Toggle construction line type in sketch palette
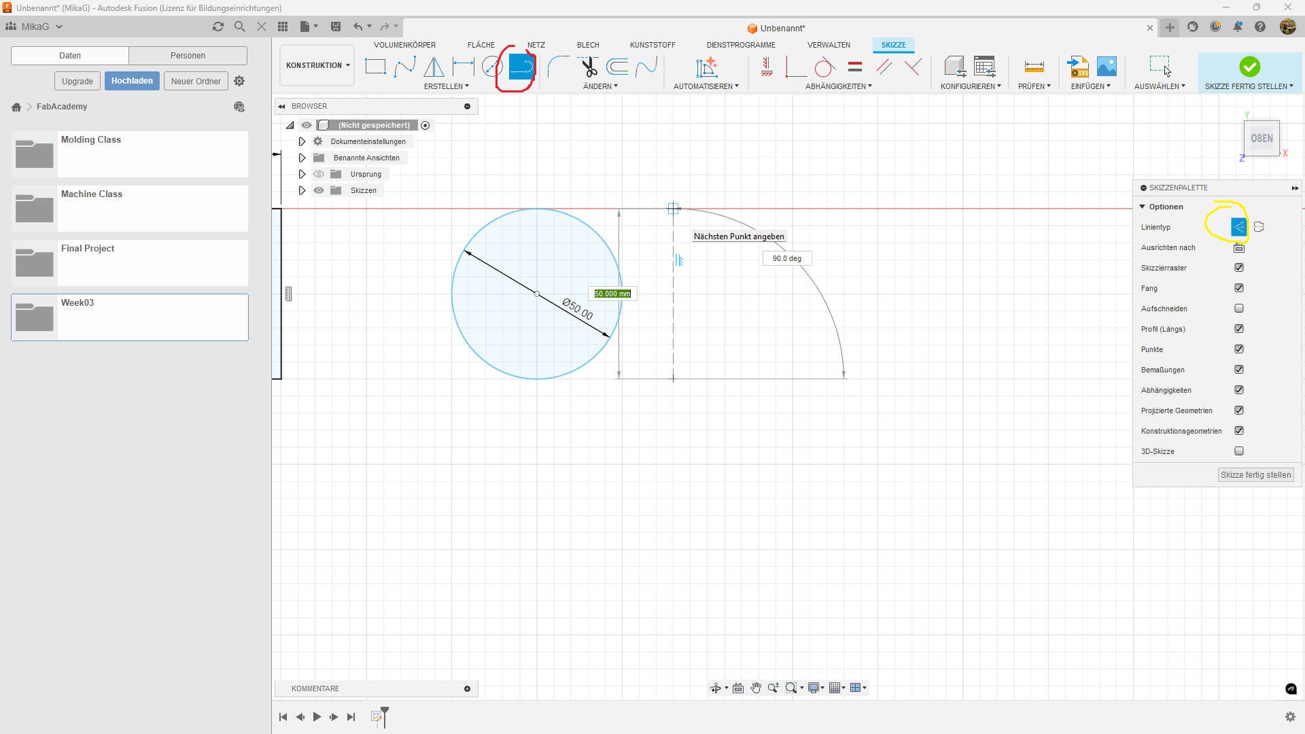Screen dimensions: 1305x734 pyautogui.click(x=1239, y=227)
